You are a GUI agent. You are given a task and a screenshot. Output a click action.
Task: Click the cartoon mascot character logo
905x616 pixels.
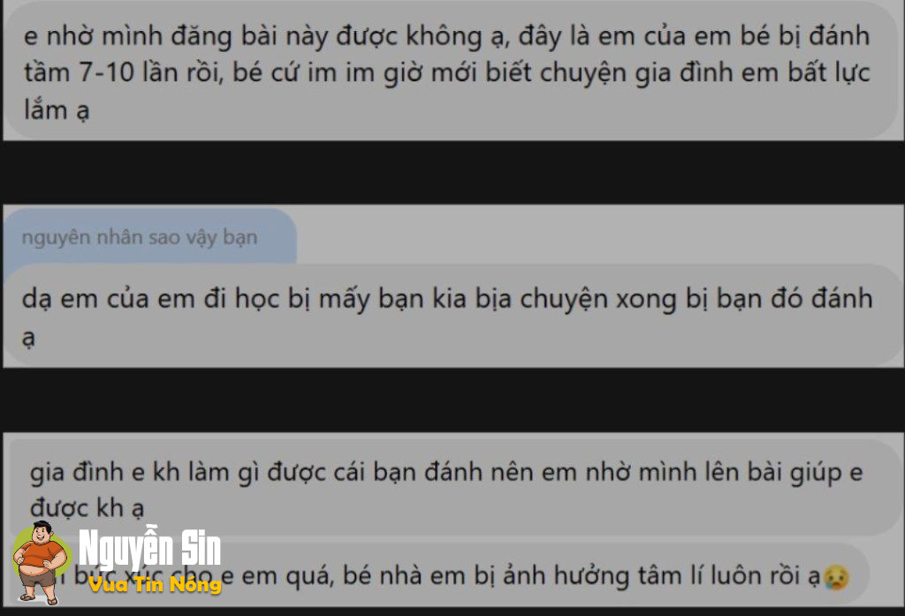41,563
